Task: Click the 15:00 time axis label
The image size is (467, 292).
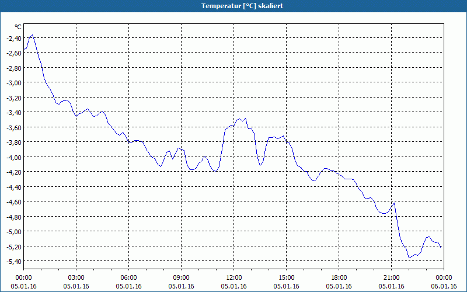Action: (286, 278)
